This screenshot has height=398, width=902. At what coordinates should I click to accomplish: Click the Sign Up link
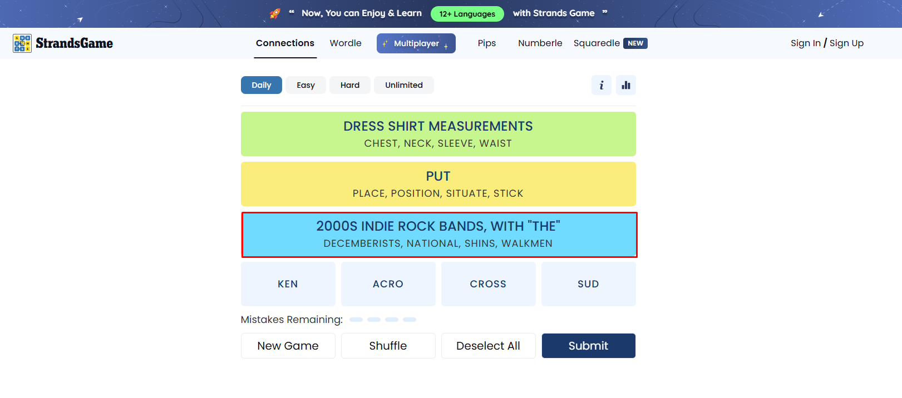point(846,43)
